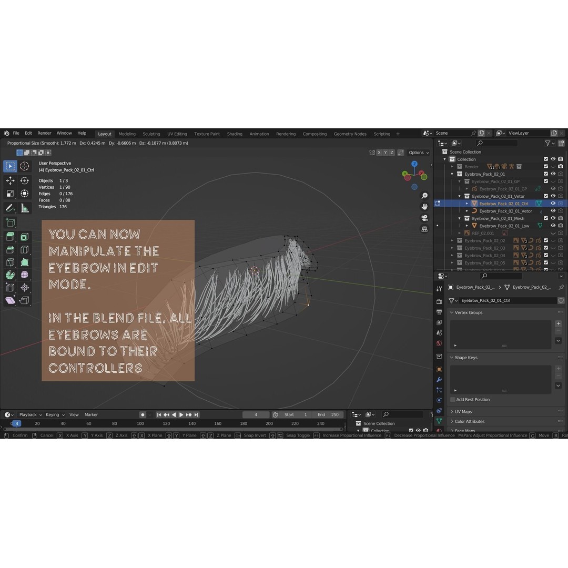Image resolution: width=568 pixels, height=568 pixels.
Task: Click frame 100 on timeline ruler
Action: click(x=140, y=423)
